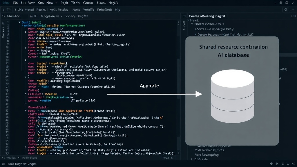
Task: Collapse the Enecte 80yreme 2011 tree node
Action: (x=192, y=24)
